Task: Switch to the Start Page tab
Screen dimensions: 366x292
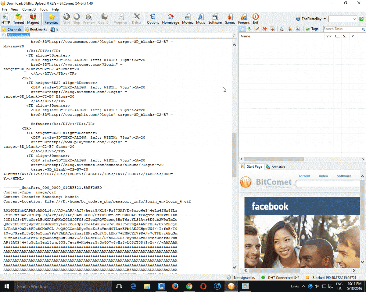Action: tap(252, 167)
